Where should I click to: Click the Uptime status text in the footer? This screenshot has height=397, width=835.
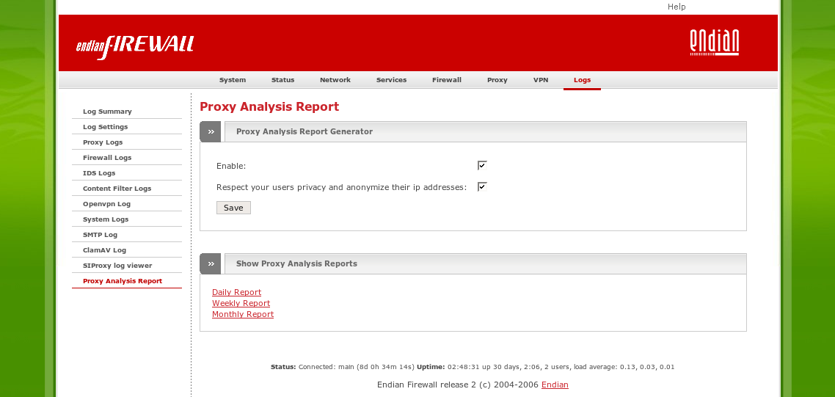click(545, 367)
